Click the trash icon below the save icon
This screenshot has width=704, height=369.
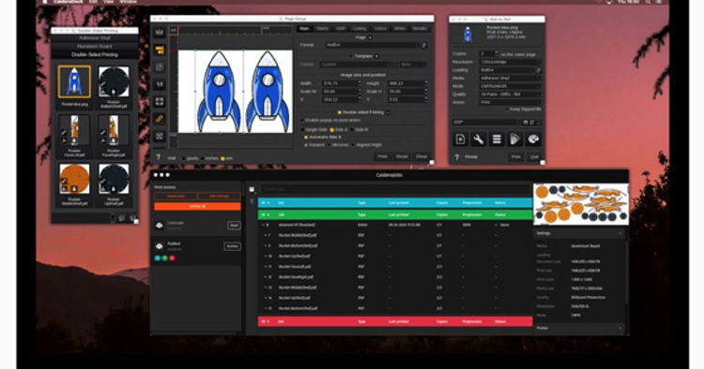pyautogui.click(x=252, y=201)
